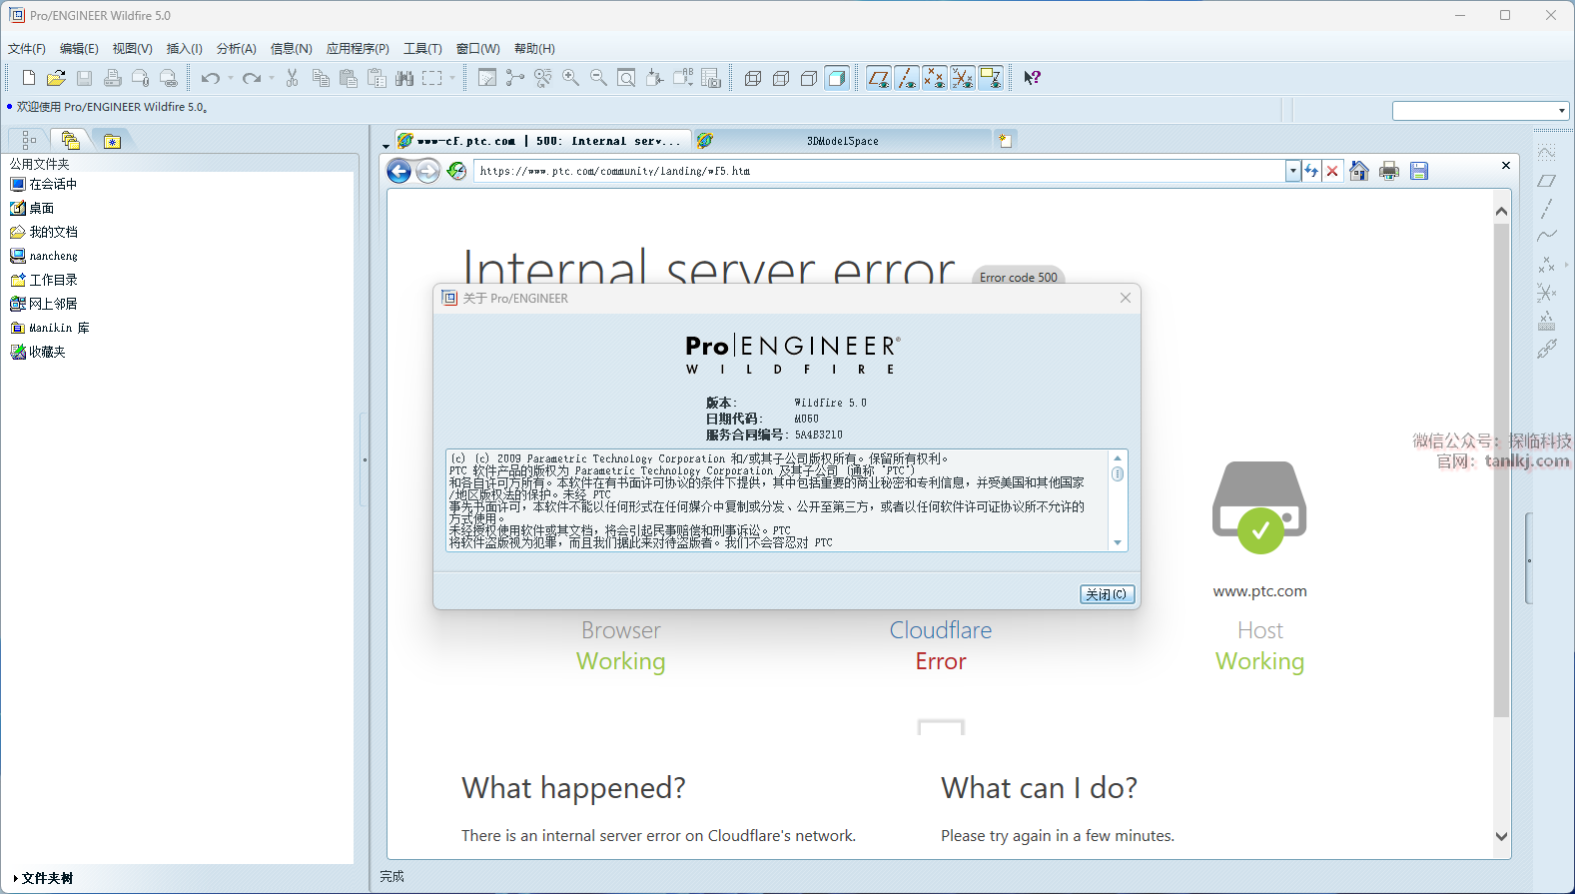Click the browser page vertical scrollbar

(1501, 469)
